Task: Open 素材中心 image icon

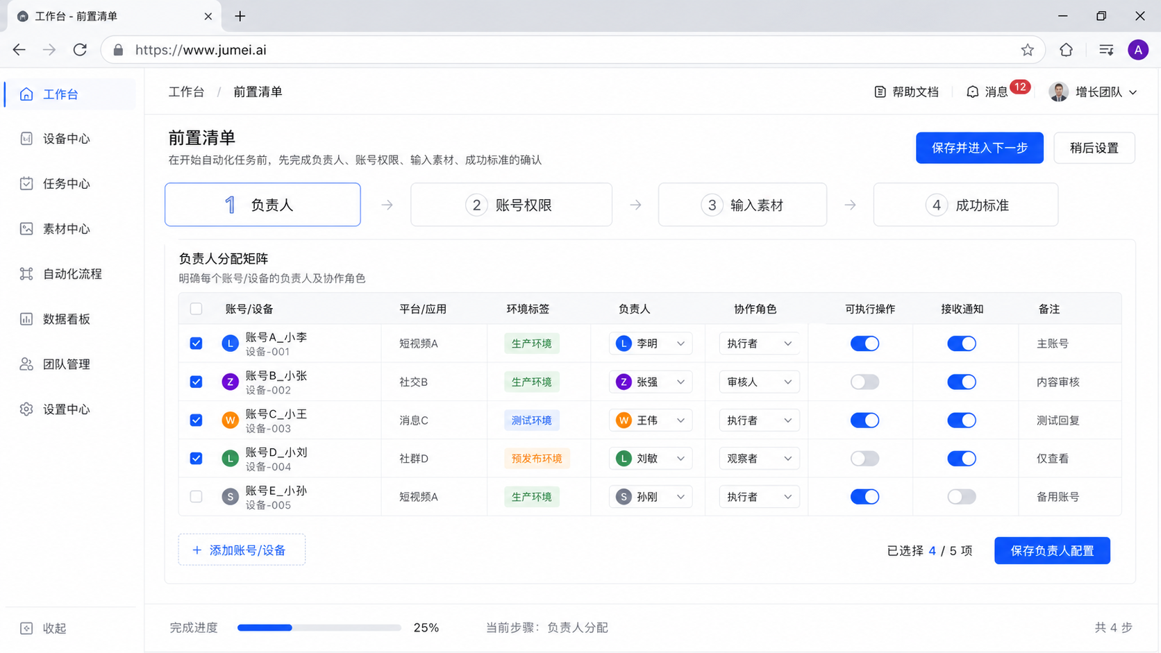Action: point(26,229)
